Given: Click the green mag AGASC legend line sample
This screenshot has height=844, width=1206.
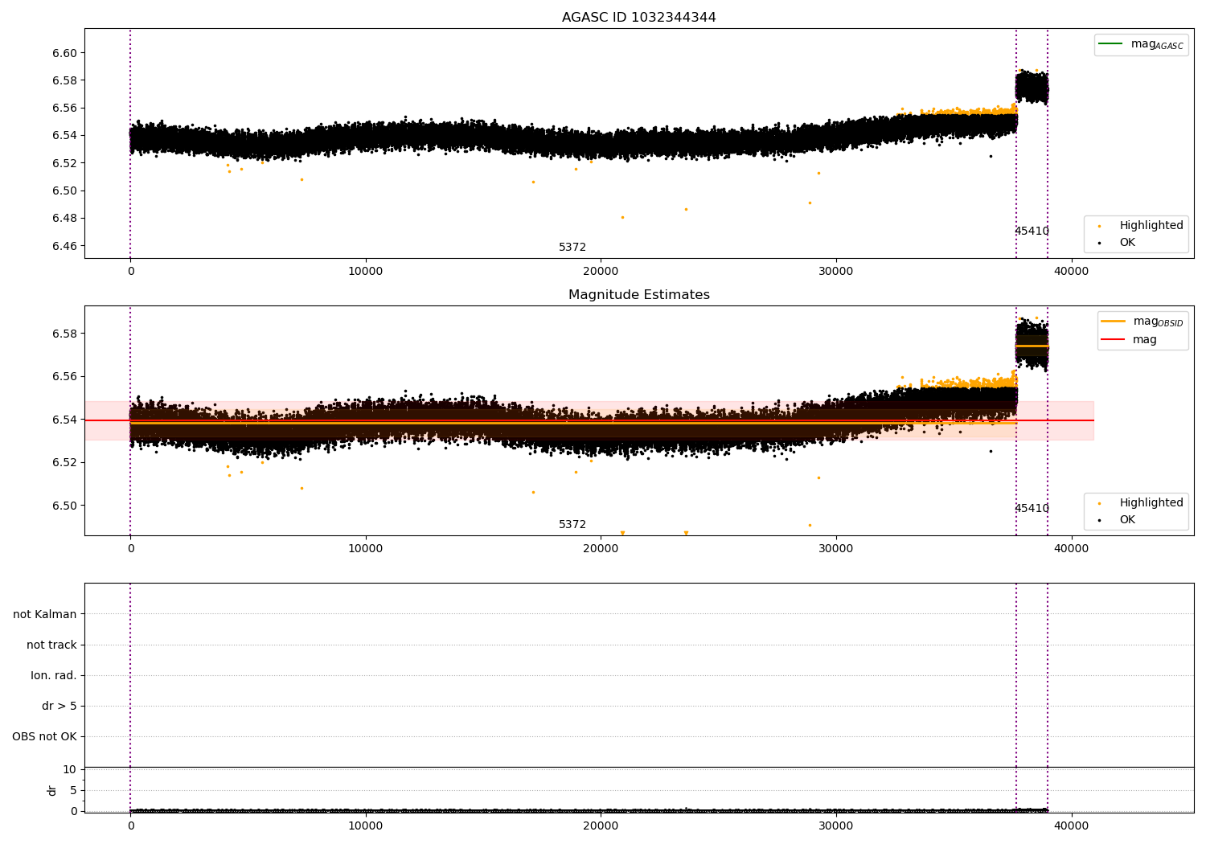Looking at the screenshot, I should tap(1110, 44).
